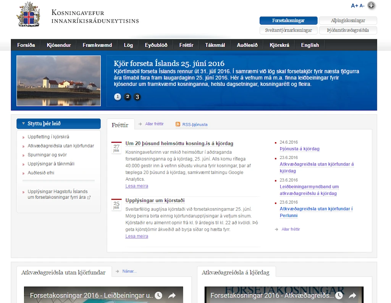Click Lesa meira under Upplýsingar um kjörstaði
Screen dimensions: 391x303
pyautogui.click(x=137, y=236)
